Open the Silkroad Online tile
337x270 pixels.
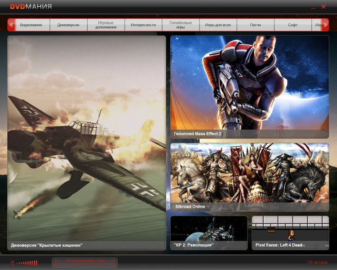click(249, 177)
